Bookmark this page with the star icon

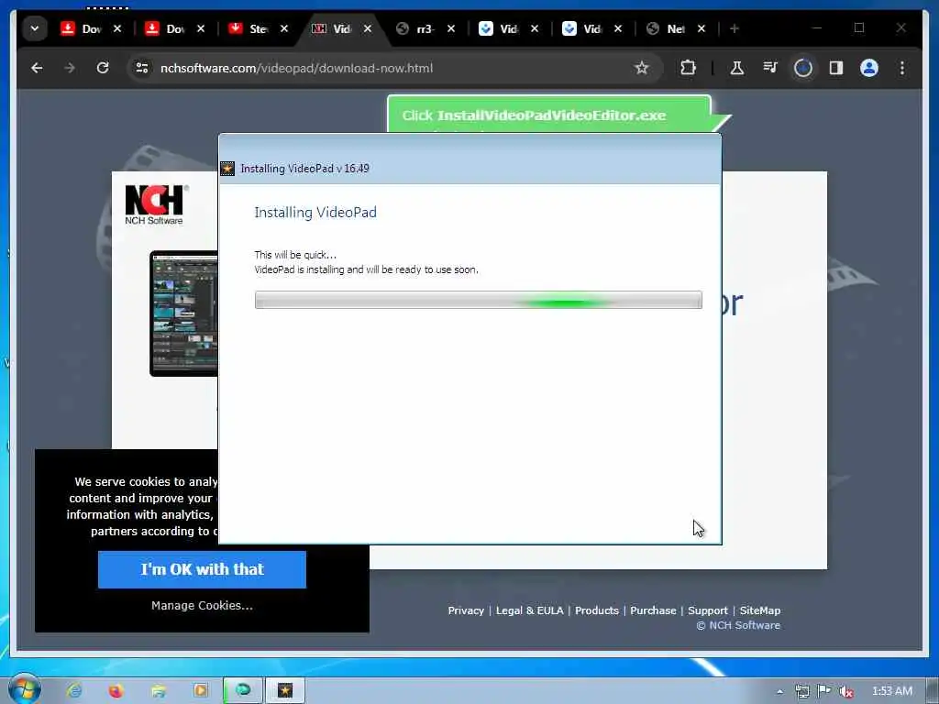pos(642,68)
